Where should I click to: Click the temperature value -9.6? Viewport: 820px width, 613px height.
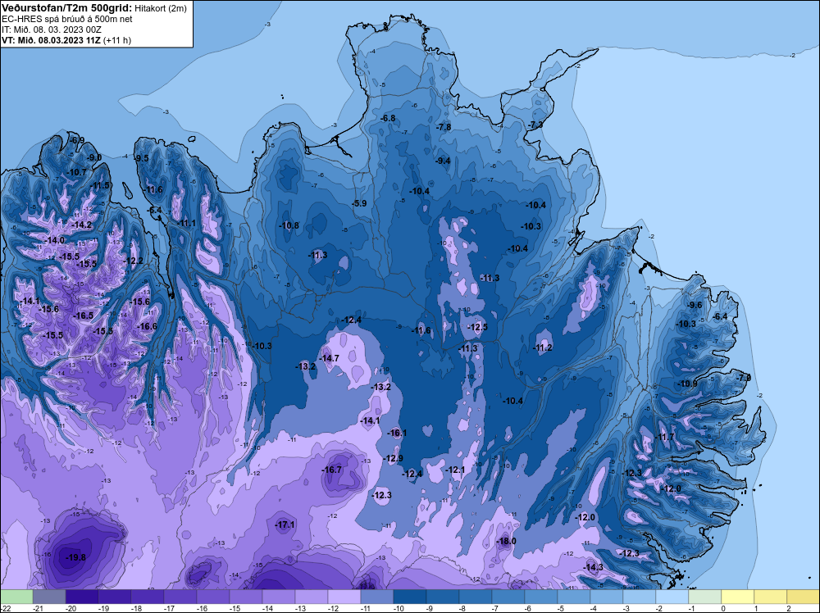click(694, 305)
